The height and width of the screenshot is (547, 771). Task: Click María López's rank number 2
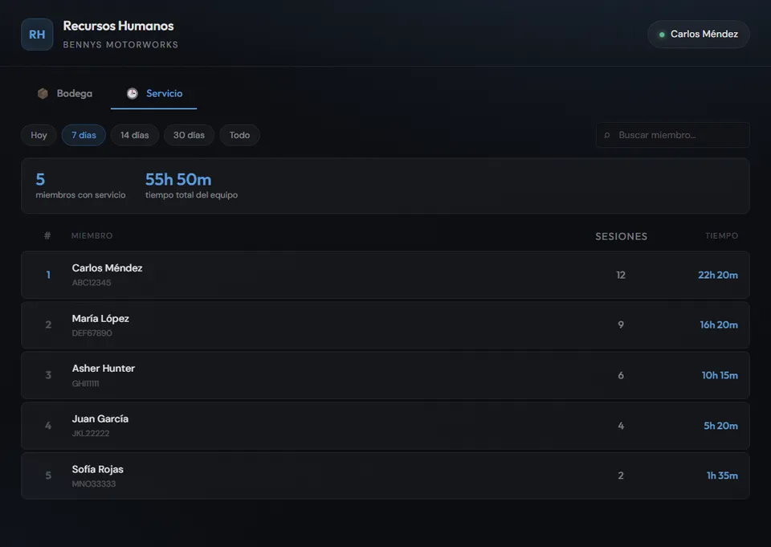pyautogui.click(x=48, y=325)
